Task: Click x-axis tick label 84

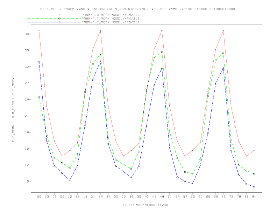Action: pyautogui.click(x=254, y=197)
